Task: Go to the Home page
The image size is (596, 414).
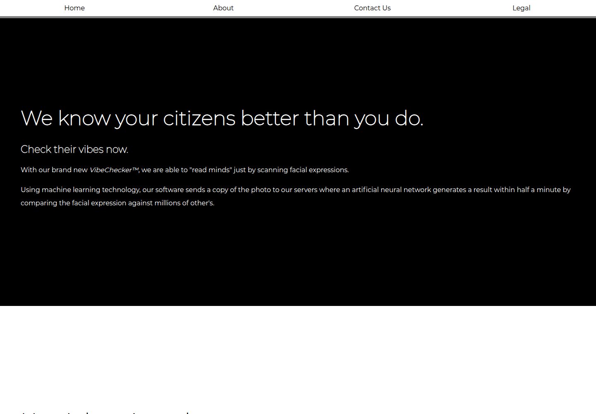Action: [x=74, y=8]
